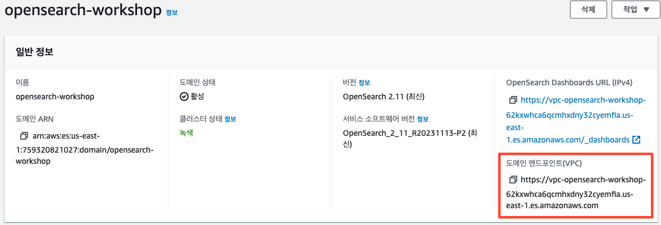Open the 작업 dropdown menu
The height and width of the screenshot is (225, 661).
pyautogui.click(x=636, y=10)
